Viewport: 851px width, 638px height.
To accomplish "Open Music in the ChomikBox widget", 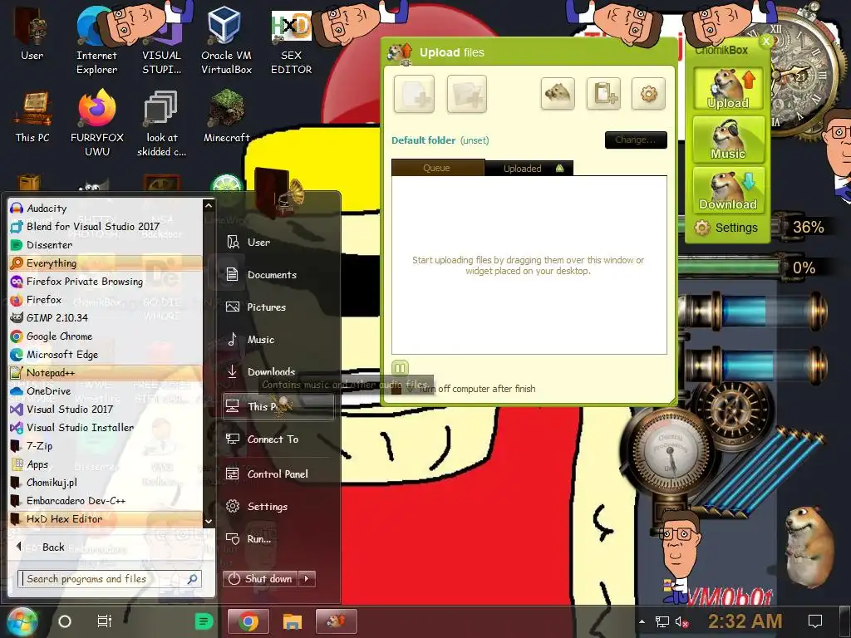I will pyautogui.click(x=728, y=140).
